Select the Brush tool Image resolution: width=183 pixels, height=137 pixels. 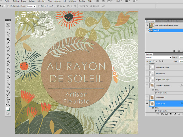pos(8,51)
